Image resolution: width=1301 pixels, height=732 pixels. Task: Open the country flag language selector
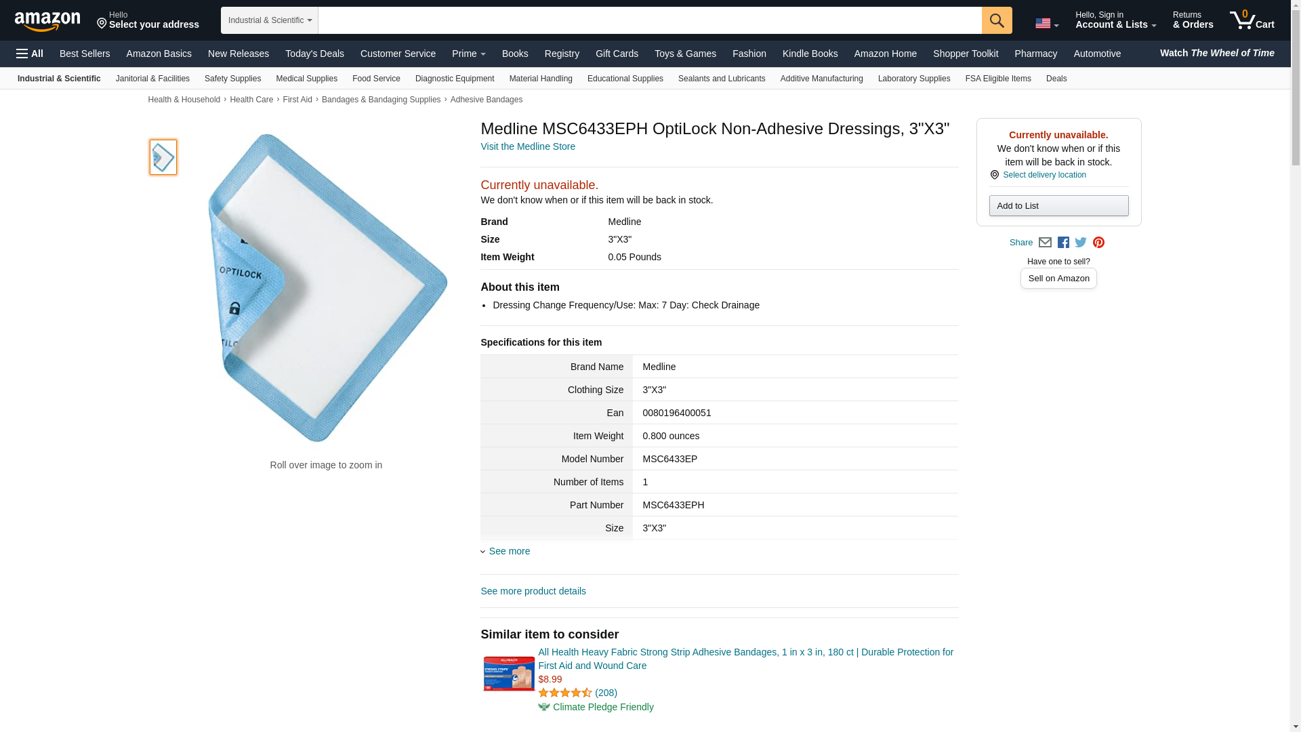(x=1046, y=24)
